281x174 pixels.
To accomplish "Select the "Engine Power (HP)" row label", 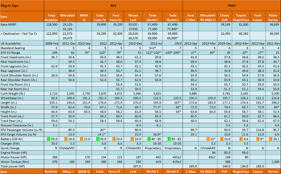I will coord(14,153).
